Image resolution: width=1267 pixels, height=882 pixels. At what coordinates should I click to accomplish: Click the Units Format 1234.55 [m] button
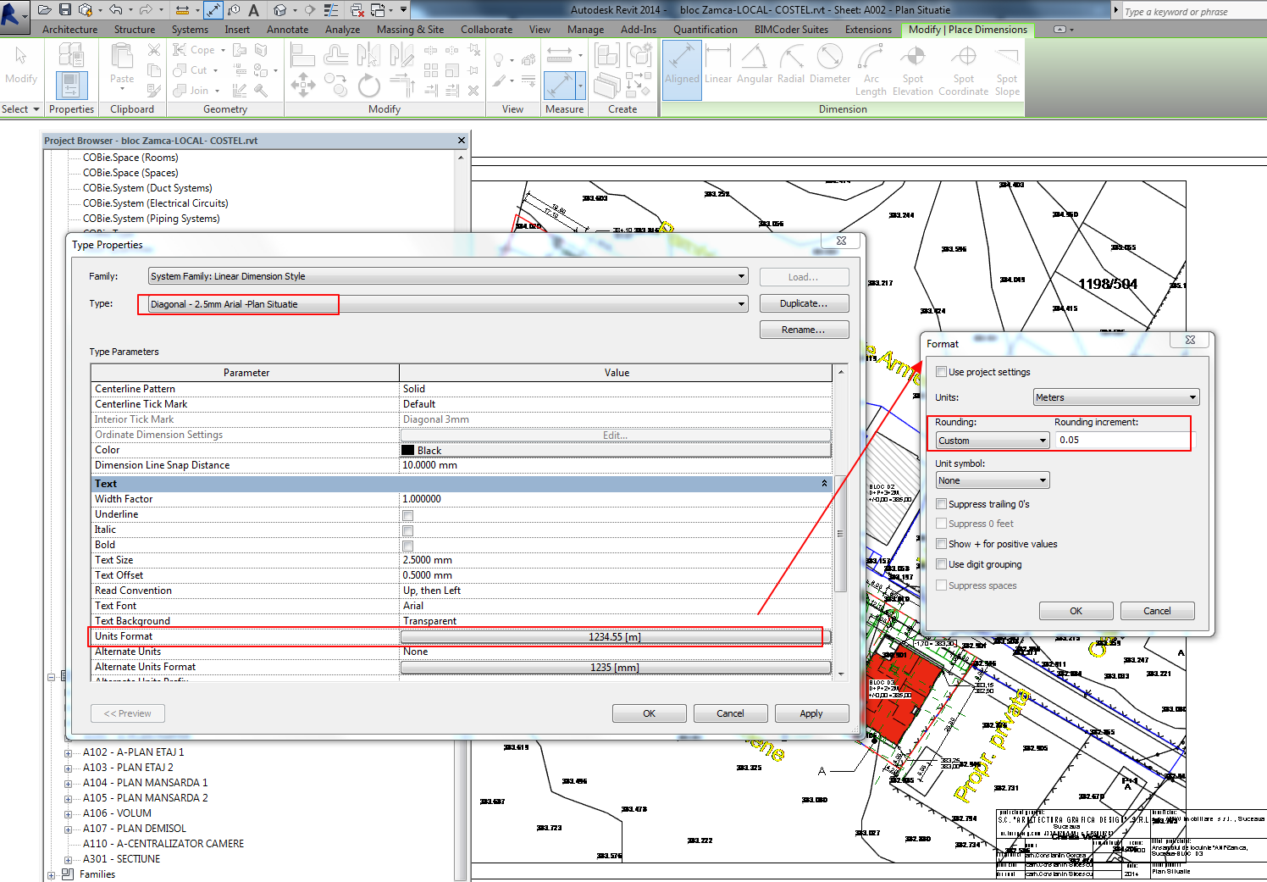pyautogui.click(x=615, y=636)
